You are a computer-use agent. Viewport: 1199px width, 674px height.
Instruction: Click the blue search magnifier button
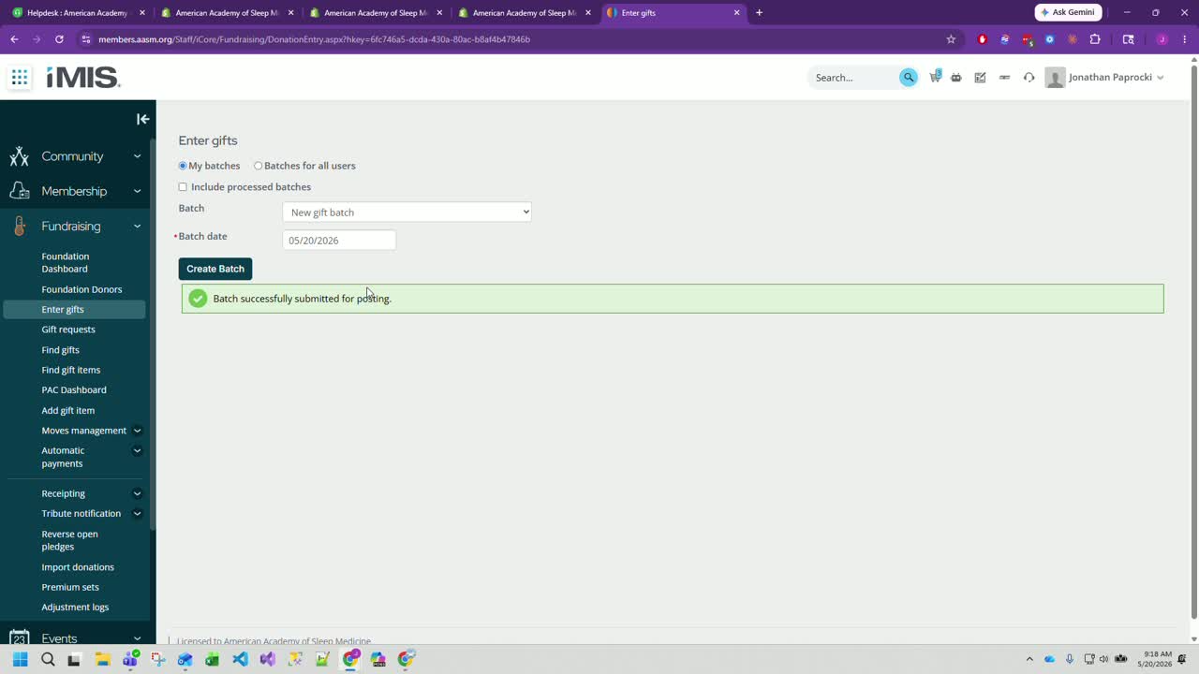tap(908, 78)
